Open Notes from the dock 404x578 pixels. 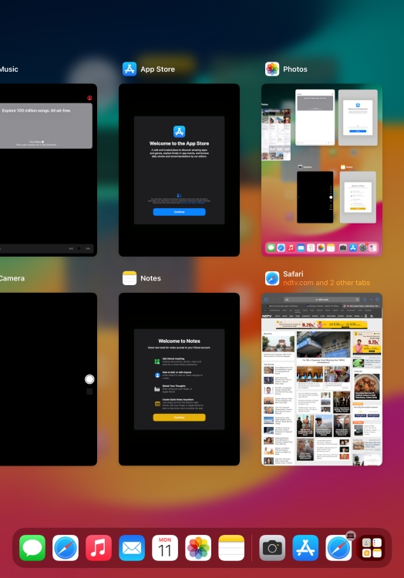(x=231, y=548)
